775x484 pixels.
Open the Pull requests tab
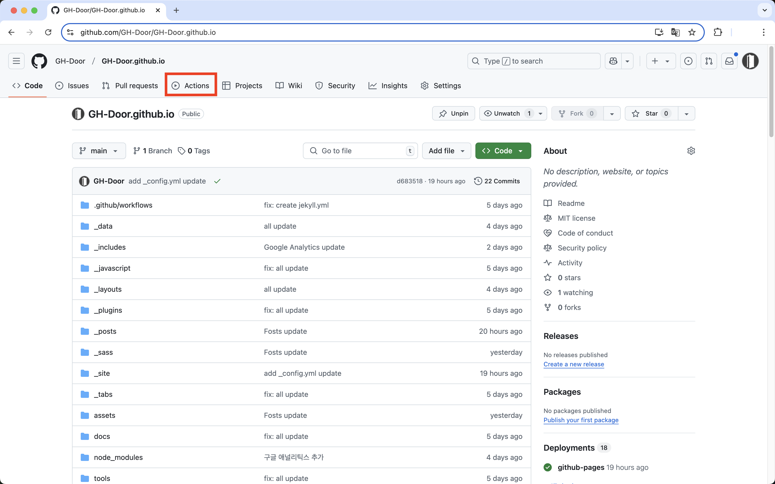(x=130, y=85)
